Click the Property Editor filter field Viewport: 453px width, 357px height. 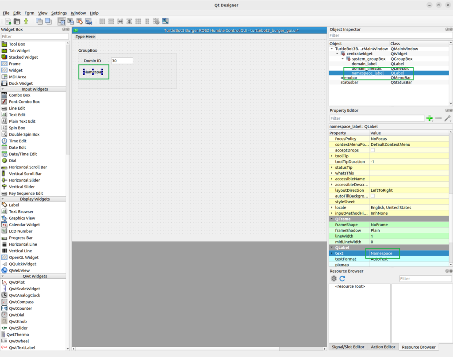point(377,118)
